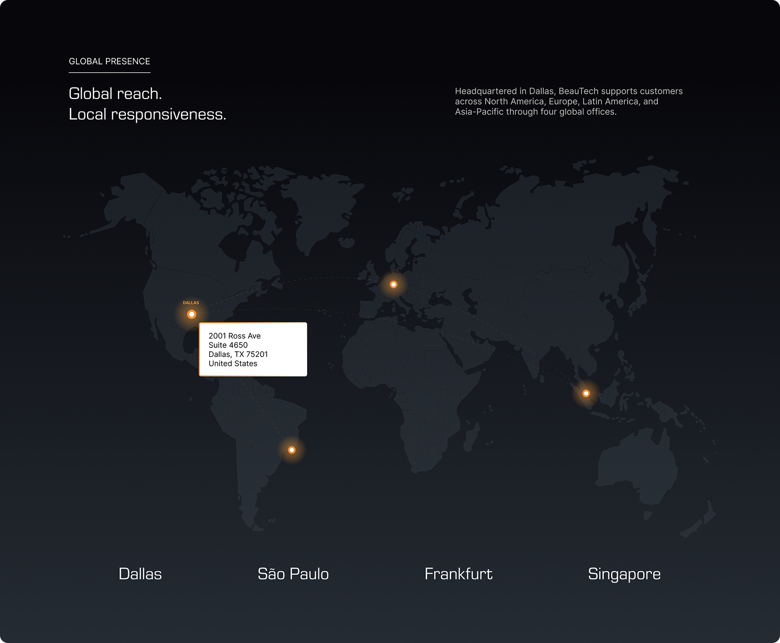Select the Dallas office label
The image size is (780, 643).
(x=140, y=574)
